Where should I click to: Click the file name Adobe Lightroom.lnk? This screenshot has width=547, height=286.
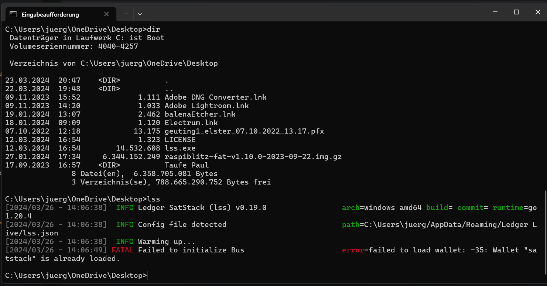pos(207,106)
